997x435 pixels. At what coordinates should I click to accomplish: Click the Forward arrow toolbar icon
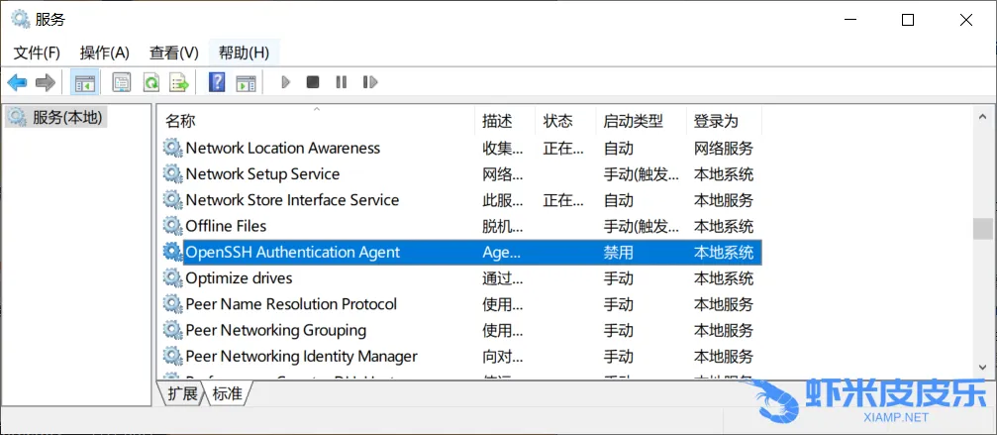click(x=45, y=82)
